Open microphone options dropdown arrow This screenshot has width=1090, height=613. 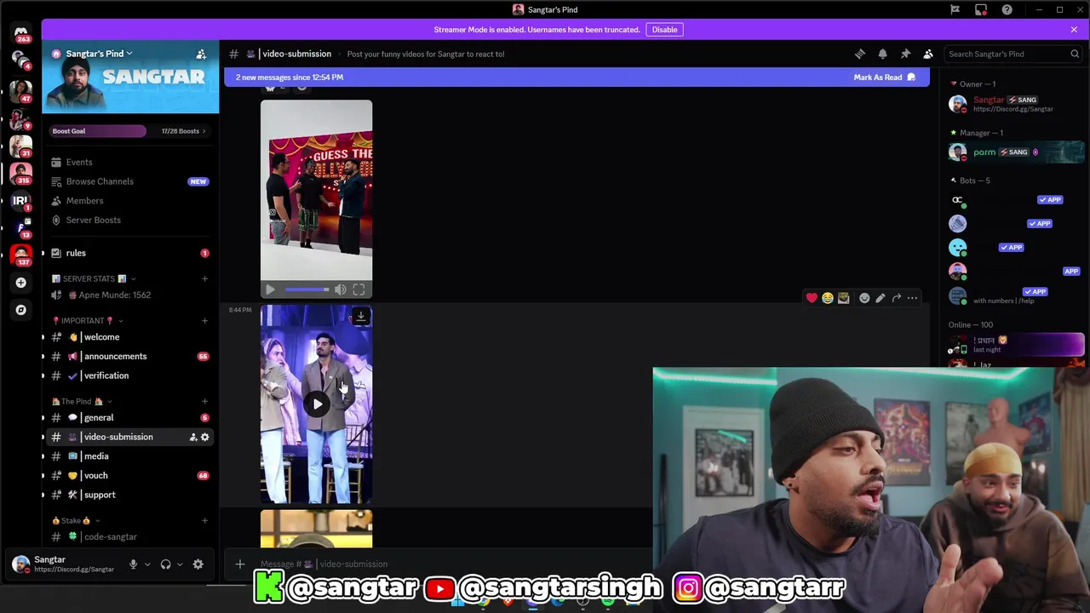pos(147,564)
